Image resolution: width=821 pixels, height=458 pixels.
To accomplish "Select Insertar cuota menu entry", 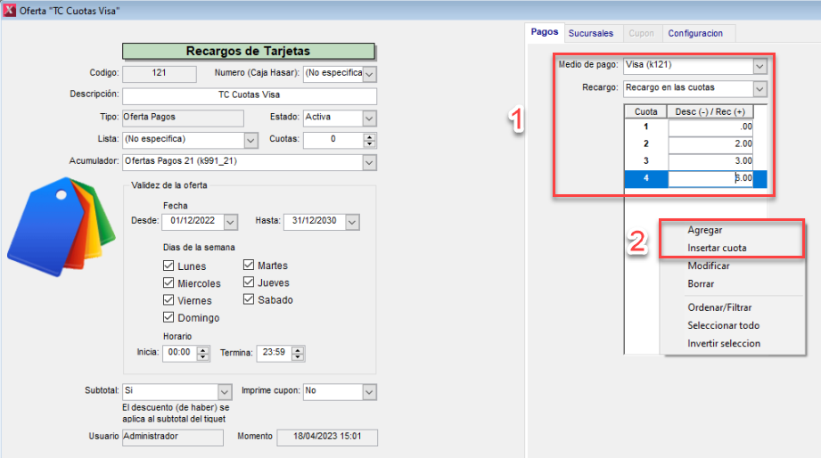I will (x=717, y=248).
